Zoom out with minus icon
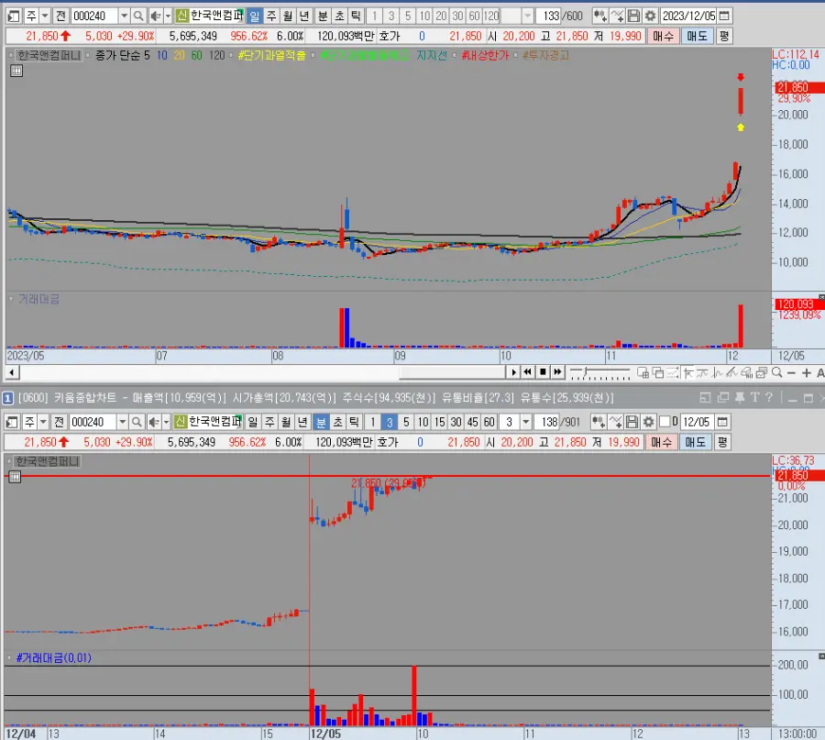 [x=791, y=372]
